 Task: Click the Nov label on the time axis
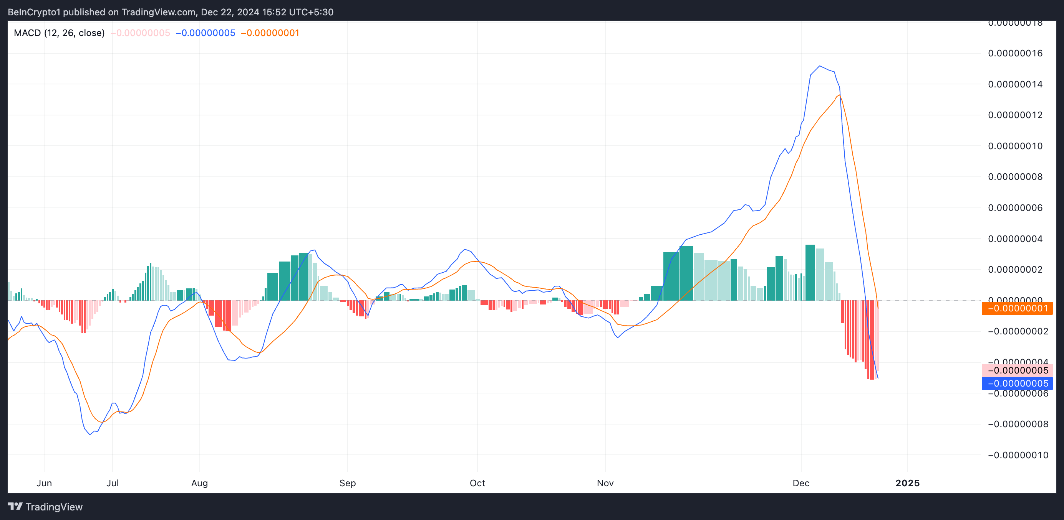point(605,483)
